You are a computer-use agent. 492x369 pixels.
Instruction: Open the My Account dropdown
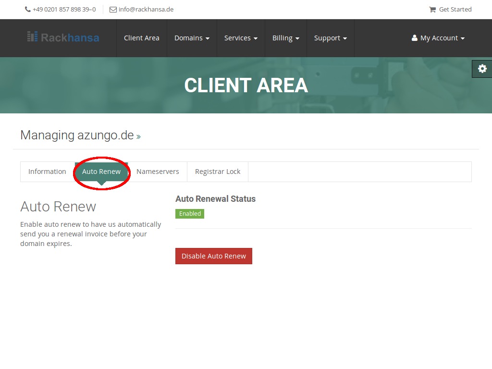438,38
